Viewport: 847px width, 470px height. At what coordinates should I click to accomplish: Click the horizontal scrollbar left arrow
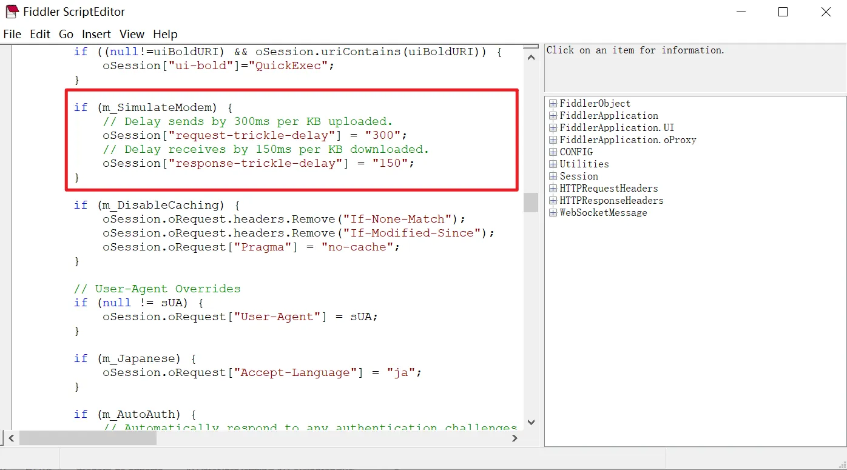point(11,437)
